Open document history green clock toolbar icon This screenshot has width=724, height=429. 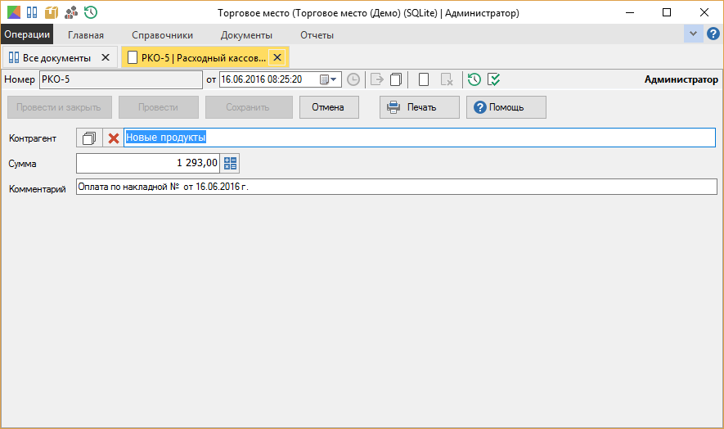coord(474,79)
